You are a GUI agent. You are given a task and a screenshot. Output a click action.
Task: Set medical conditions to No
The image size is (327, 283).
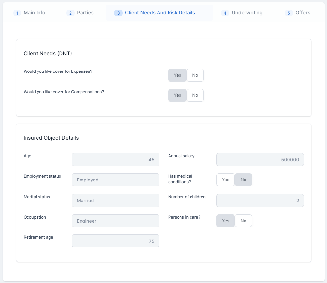[243, 180]
